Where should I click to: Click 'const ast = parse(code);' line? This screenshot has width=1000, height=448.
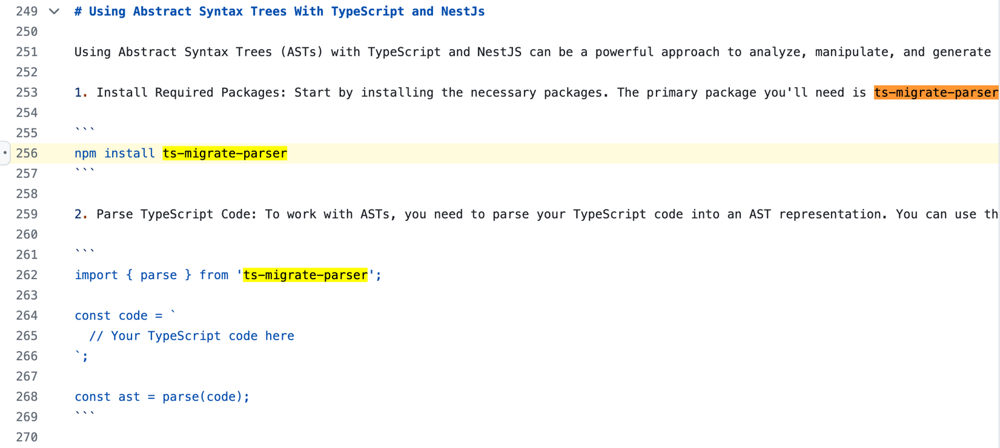click(162, 397)
